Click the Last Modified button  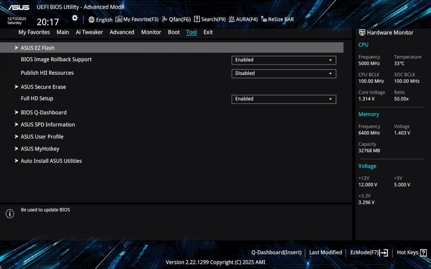click(x=325, y=253)
